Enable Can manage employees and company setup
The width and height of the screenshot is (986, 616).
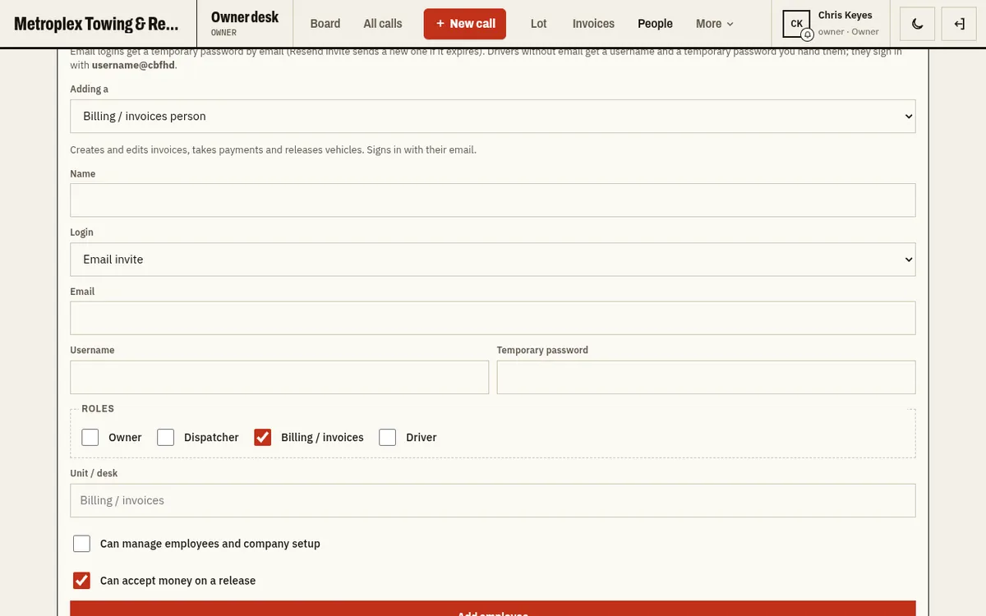[81, 544]
